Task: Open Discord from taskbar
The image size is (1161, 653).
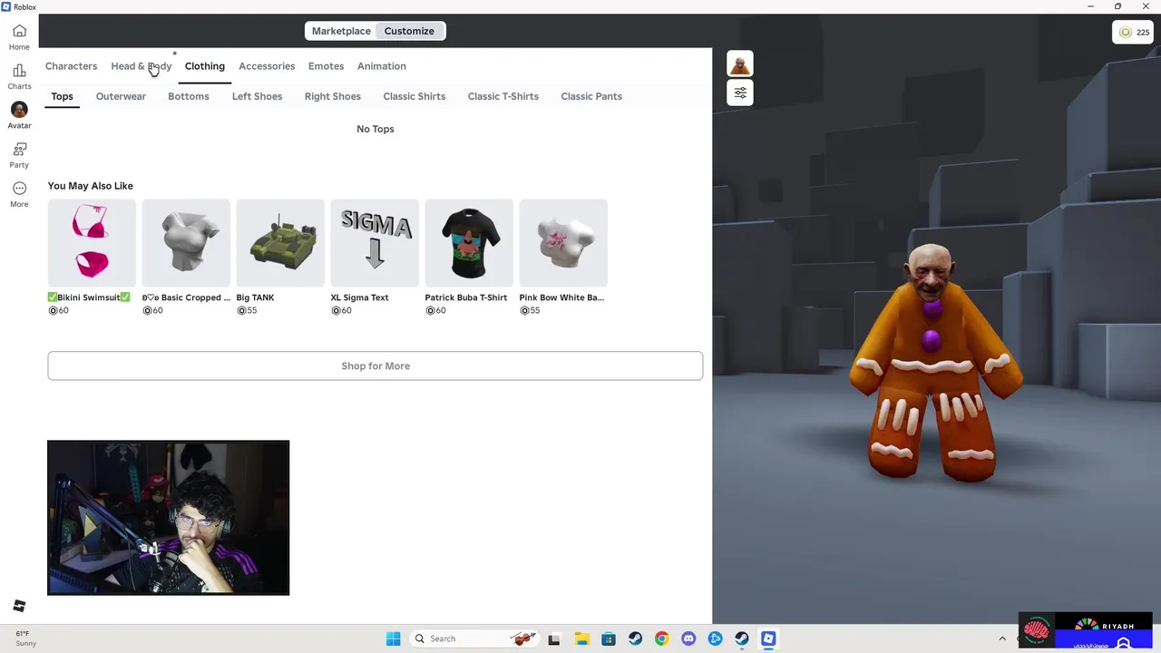Action: 688,638
